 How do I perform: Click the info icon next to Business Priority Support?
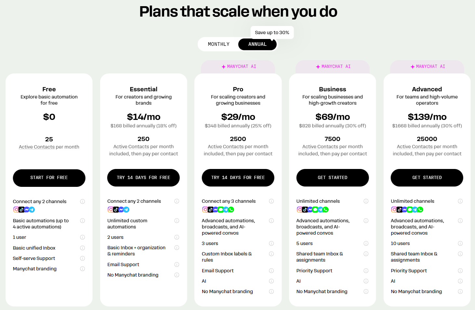(366, 271)
